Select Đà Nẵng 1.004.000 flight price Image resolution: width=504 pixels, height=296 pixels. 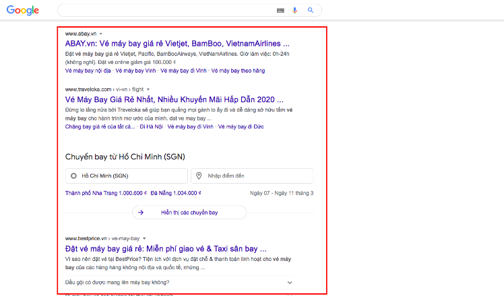[176, 193]
